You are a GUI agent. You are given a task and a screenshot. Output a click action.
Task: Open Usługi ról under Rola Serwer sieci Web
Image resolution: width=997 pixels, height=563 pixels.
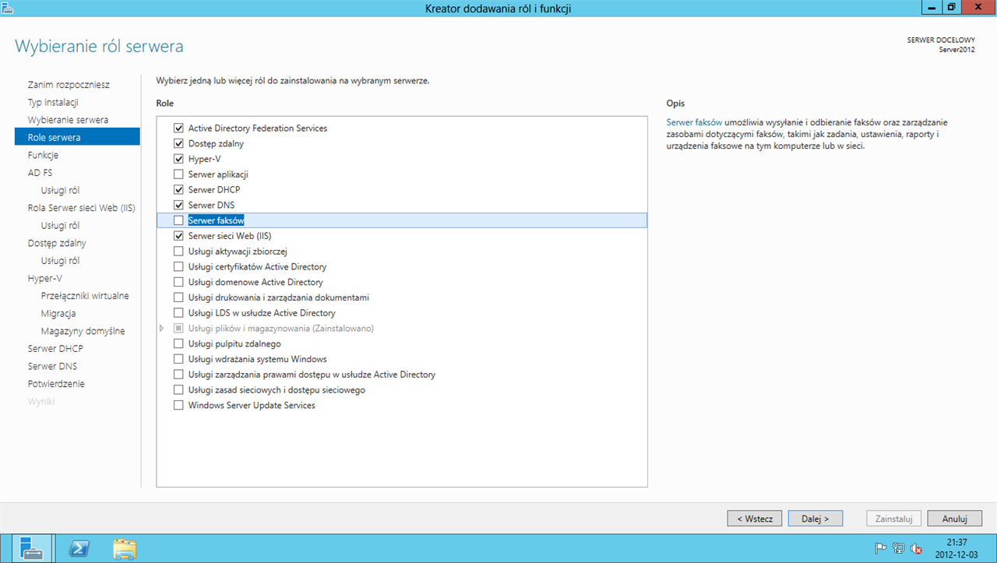point(60,225)
